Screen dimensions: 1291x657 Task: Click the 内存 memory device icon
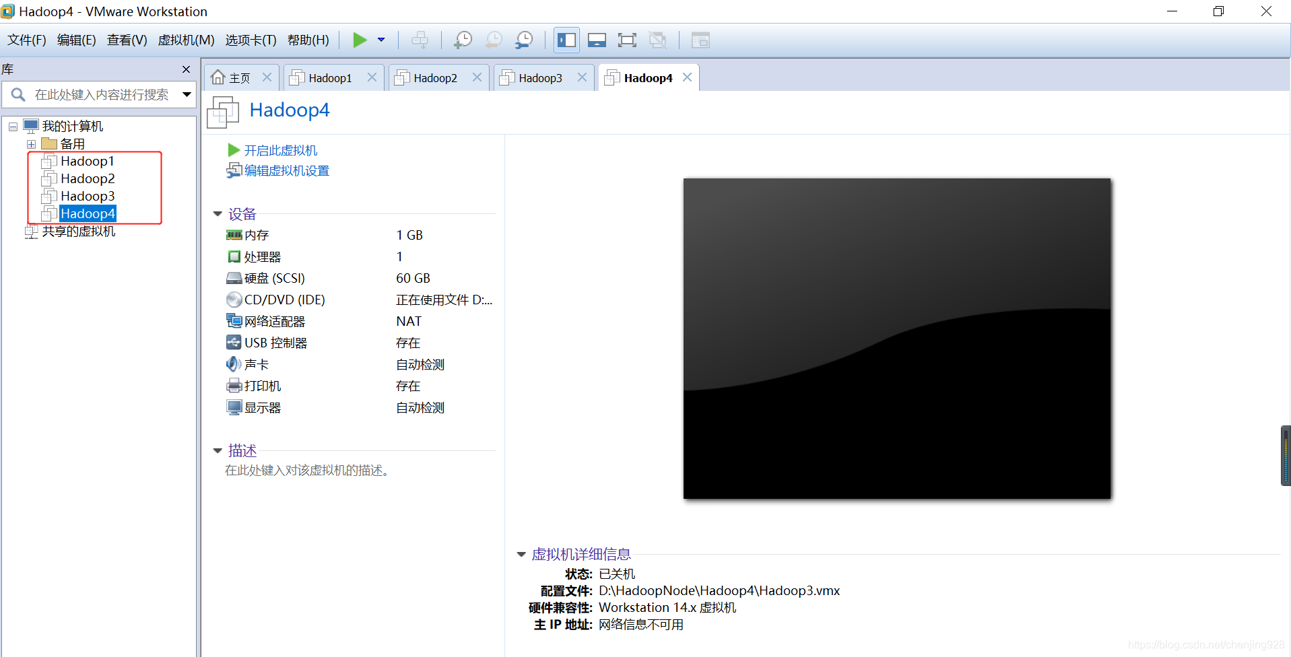coord(234,235)
